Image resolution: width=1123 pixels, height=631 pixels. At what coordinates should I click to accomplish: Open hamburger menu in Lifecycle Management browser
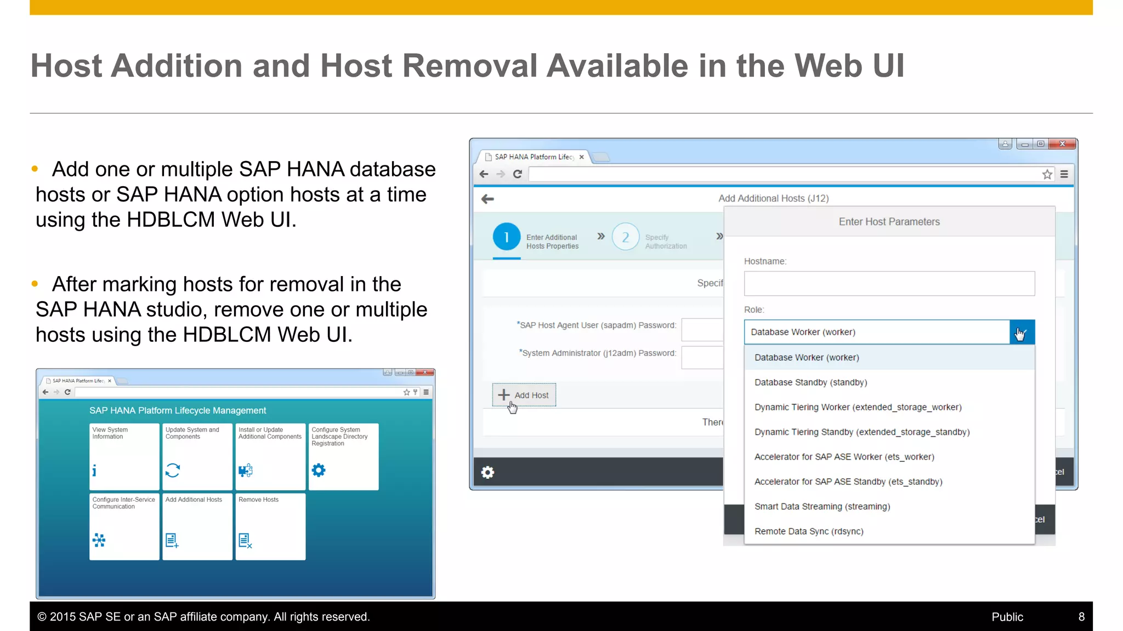(426, 392)
